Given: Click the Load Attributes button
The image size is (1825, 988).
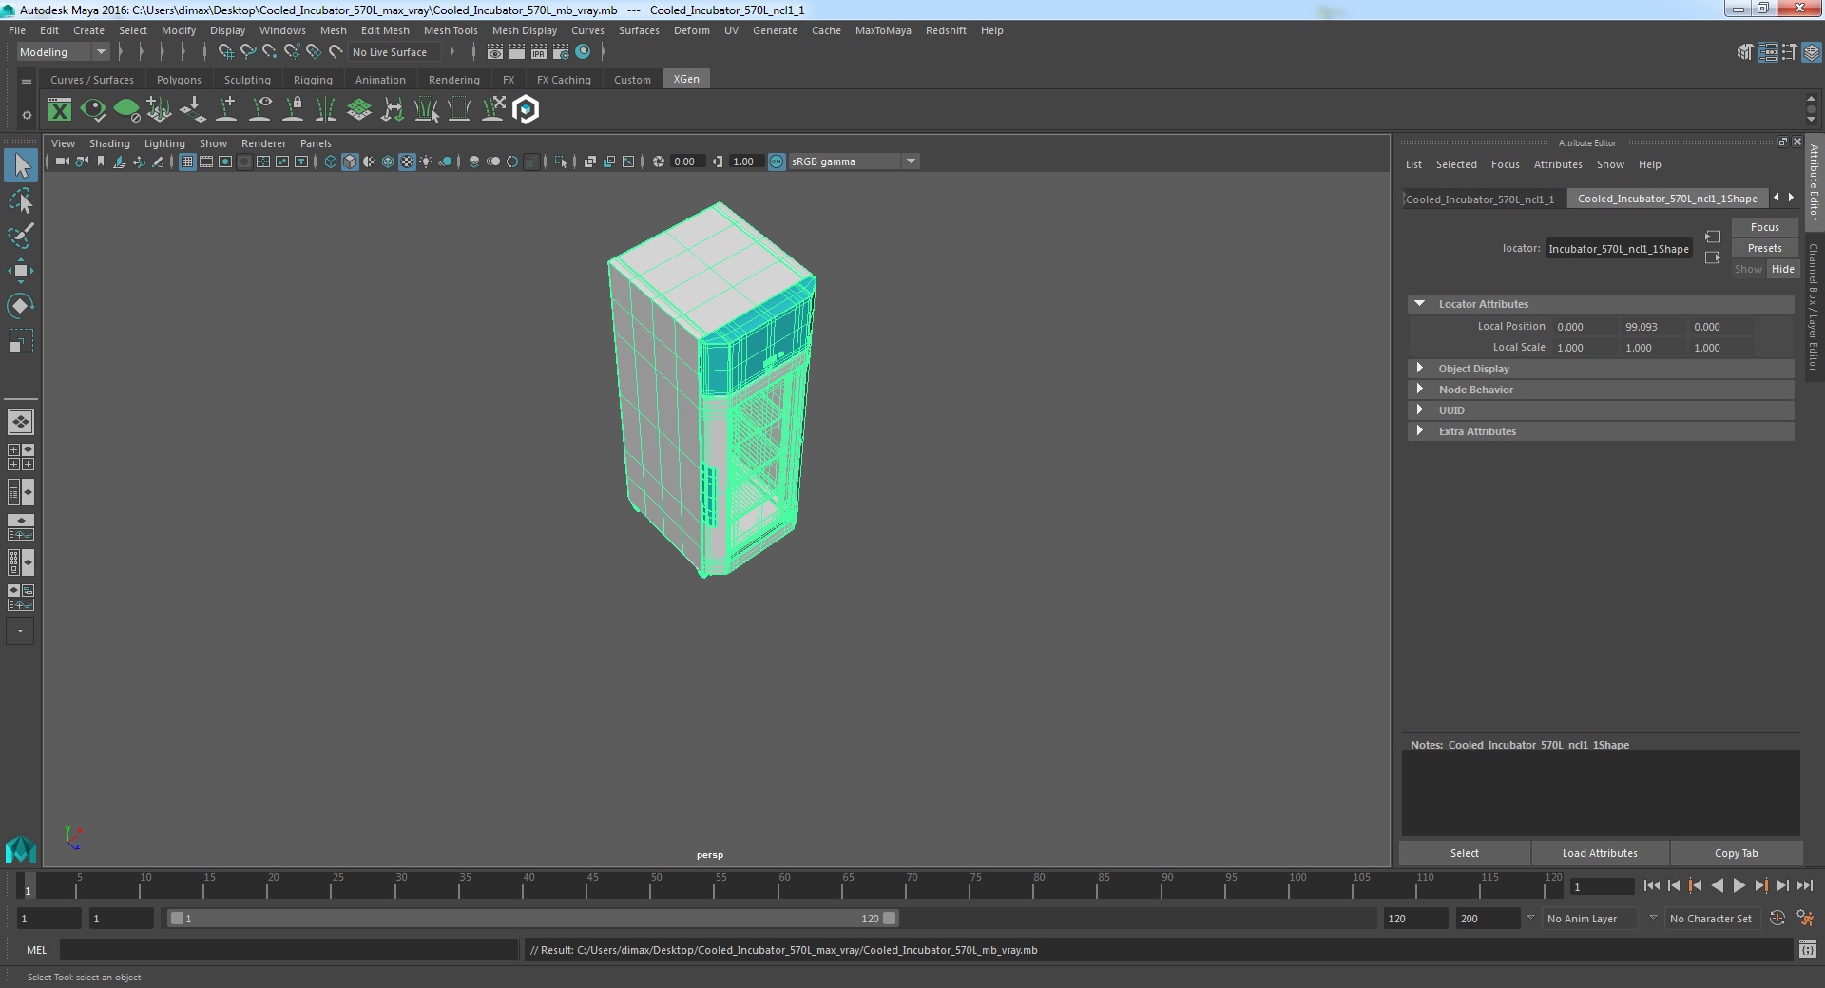Looking at the screenshot, I should pyautogui.click(x=1600, y=853).
